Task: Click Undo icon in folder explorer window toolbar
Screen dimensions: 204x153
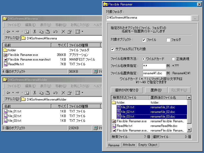Action: pyautogui.click(x=55, y=93)
